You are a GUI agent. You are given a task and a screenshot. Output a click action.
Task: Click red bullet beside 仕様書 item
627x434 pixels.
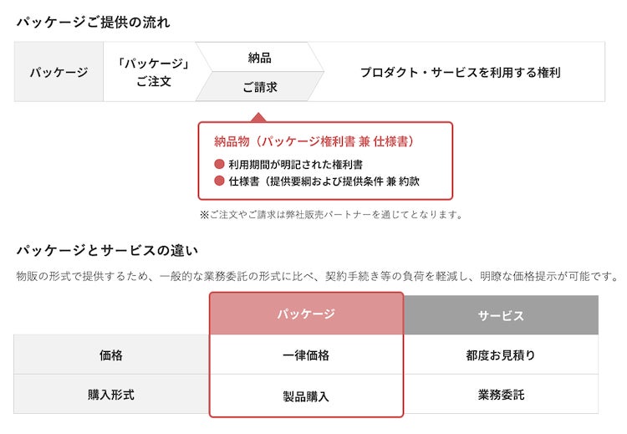pyautogui.click(x=220, y=181)
